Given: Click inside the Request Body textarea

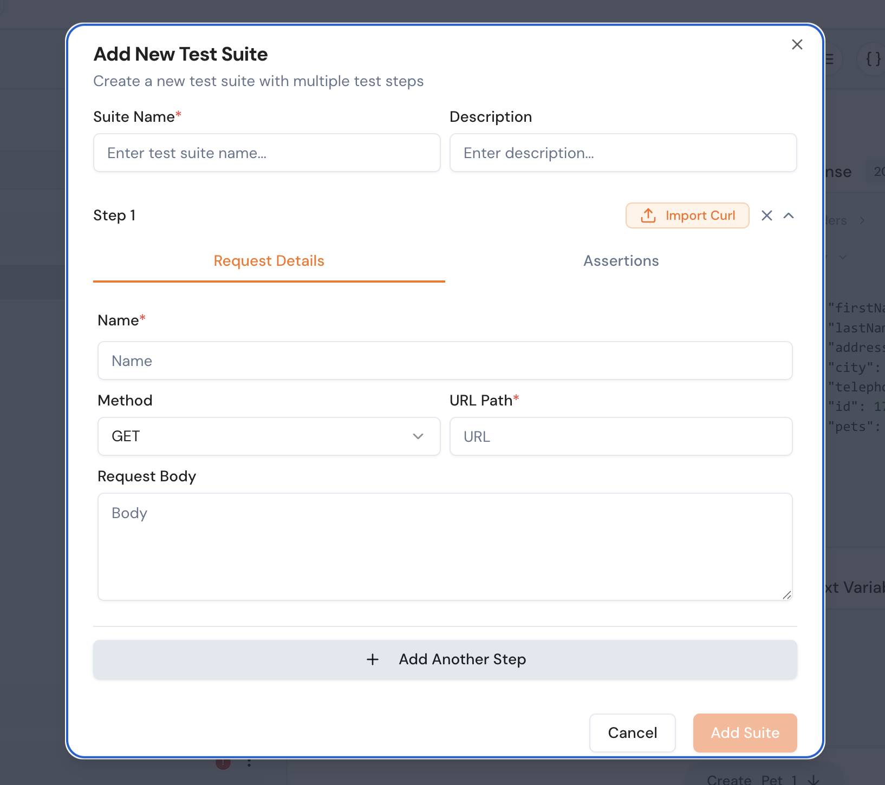Looking at the screenshot, I should coord(445,547).
